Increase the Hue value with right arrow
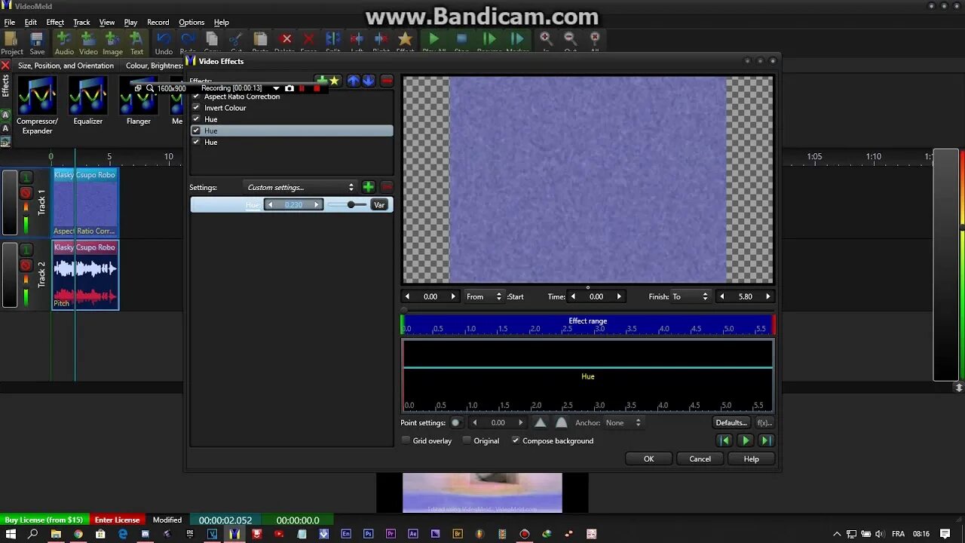Screen dimensions: 965x543 pos(317,205)
